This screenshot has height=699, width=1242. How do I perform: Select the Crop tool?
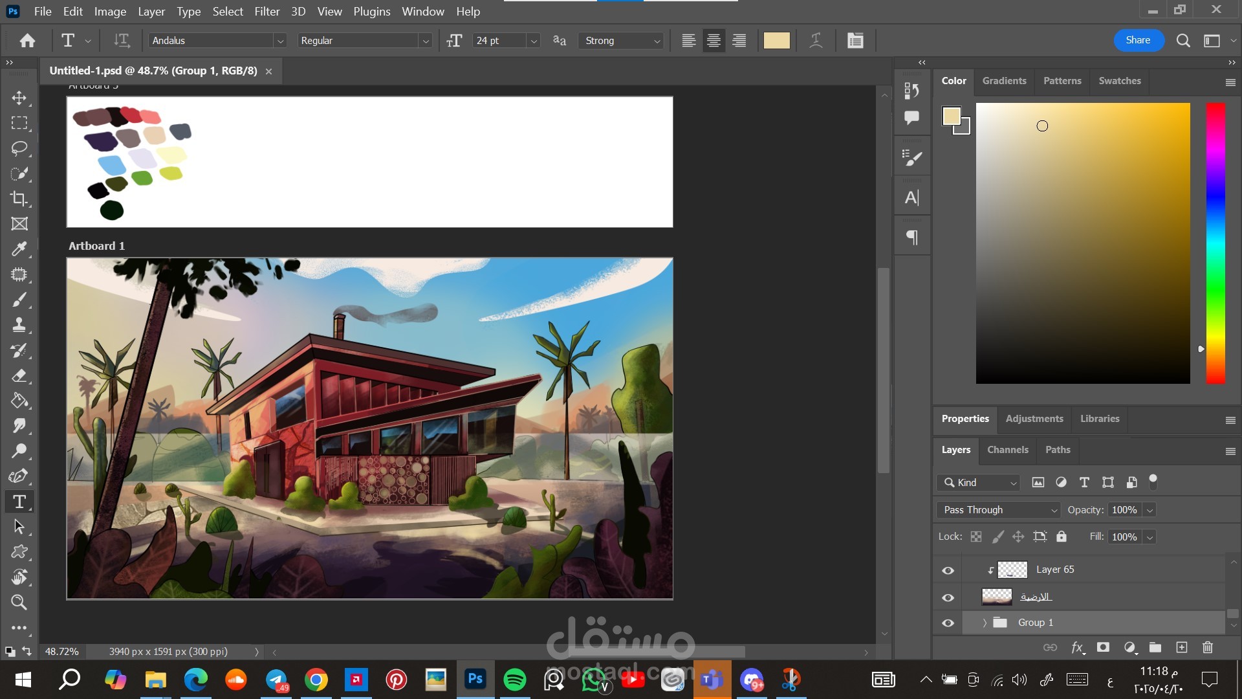coord(19,199)
